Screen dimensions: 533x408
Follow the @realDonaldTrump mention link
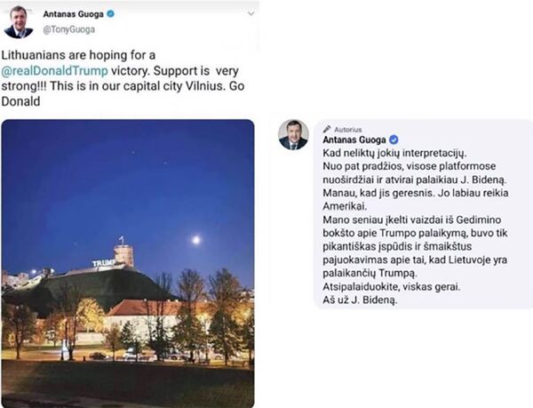55,71
